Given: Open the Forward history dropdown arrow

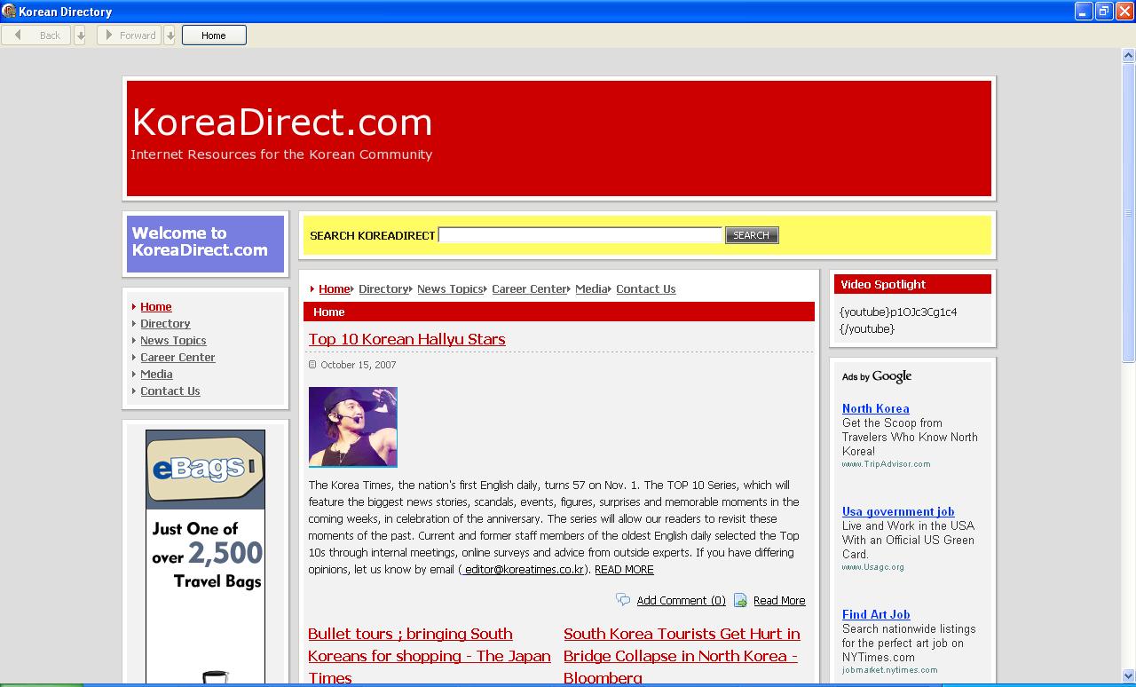Looking at the screenshot, I should 170,36.
